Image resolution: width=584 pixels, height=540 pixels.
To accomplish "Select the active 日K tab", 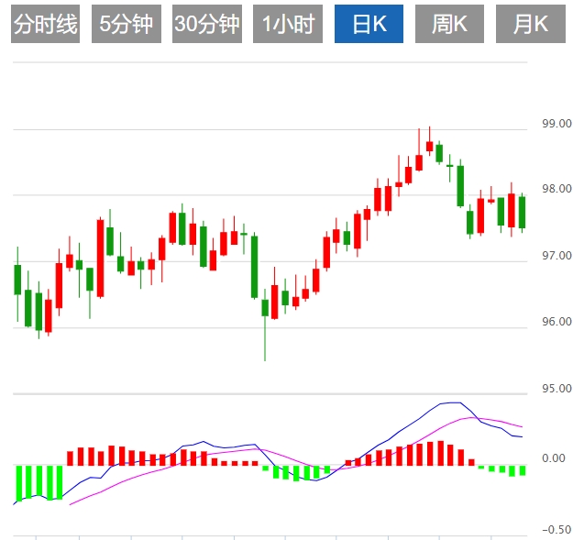I will [369, 25].
